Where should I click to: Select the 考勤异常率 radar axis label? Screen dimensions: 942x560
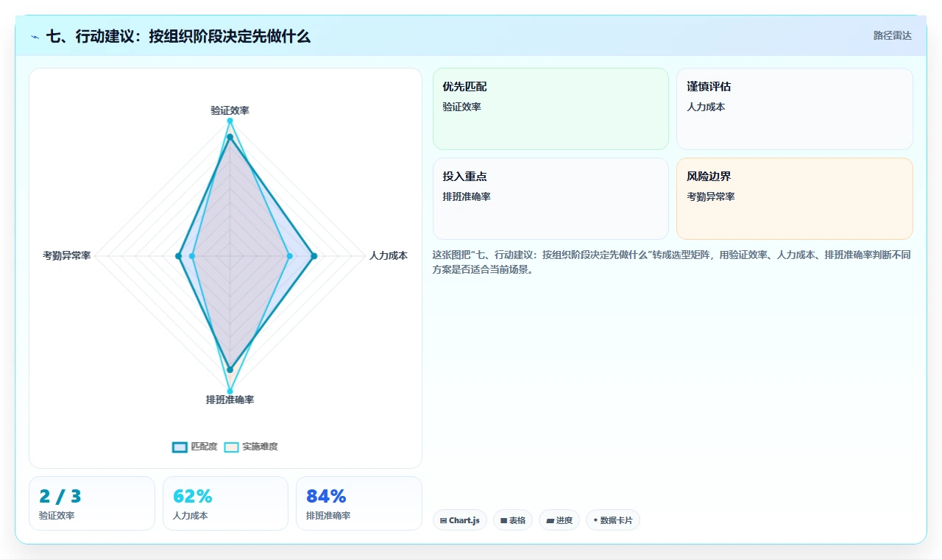(67, 256)
